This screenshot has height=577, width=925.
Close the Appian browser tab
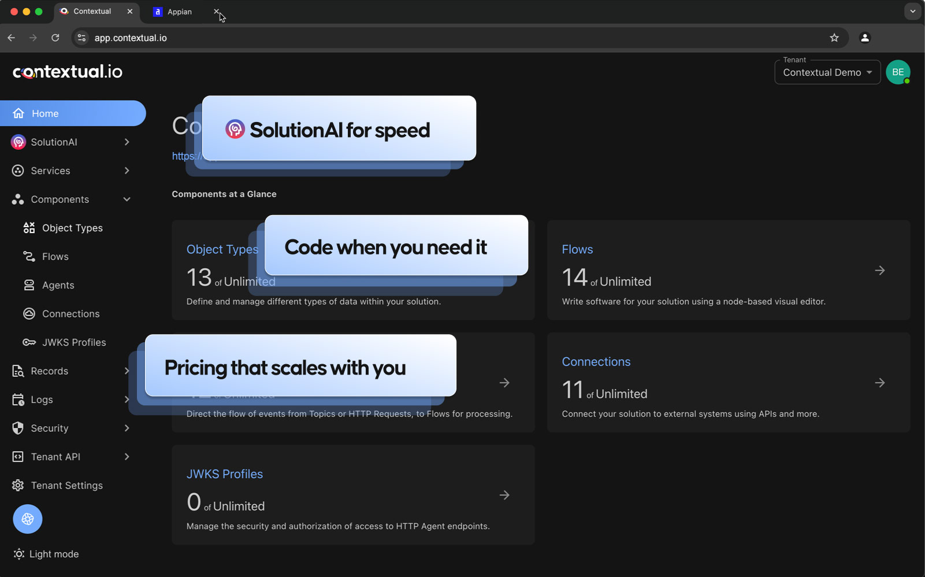tap(216, 12)
